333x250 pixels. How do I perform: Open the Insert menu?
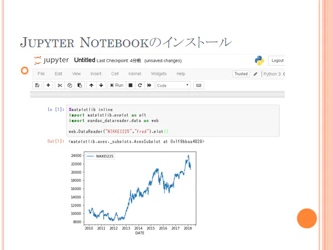point(96,74)
